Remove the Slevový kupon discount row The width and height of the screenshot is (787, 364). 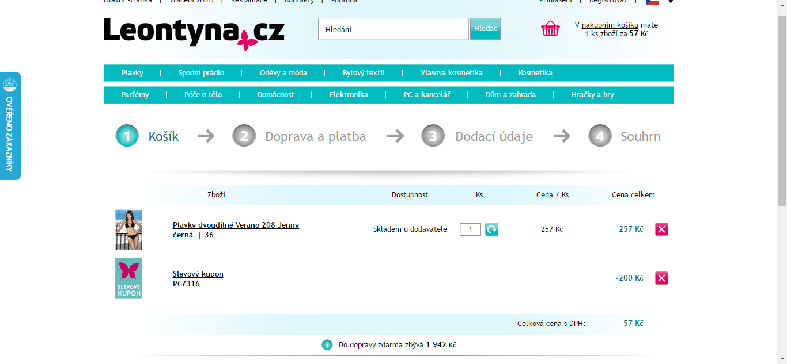[x=661, y=278]
